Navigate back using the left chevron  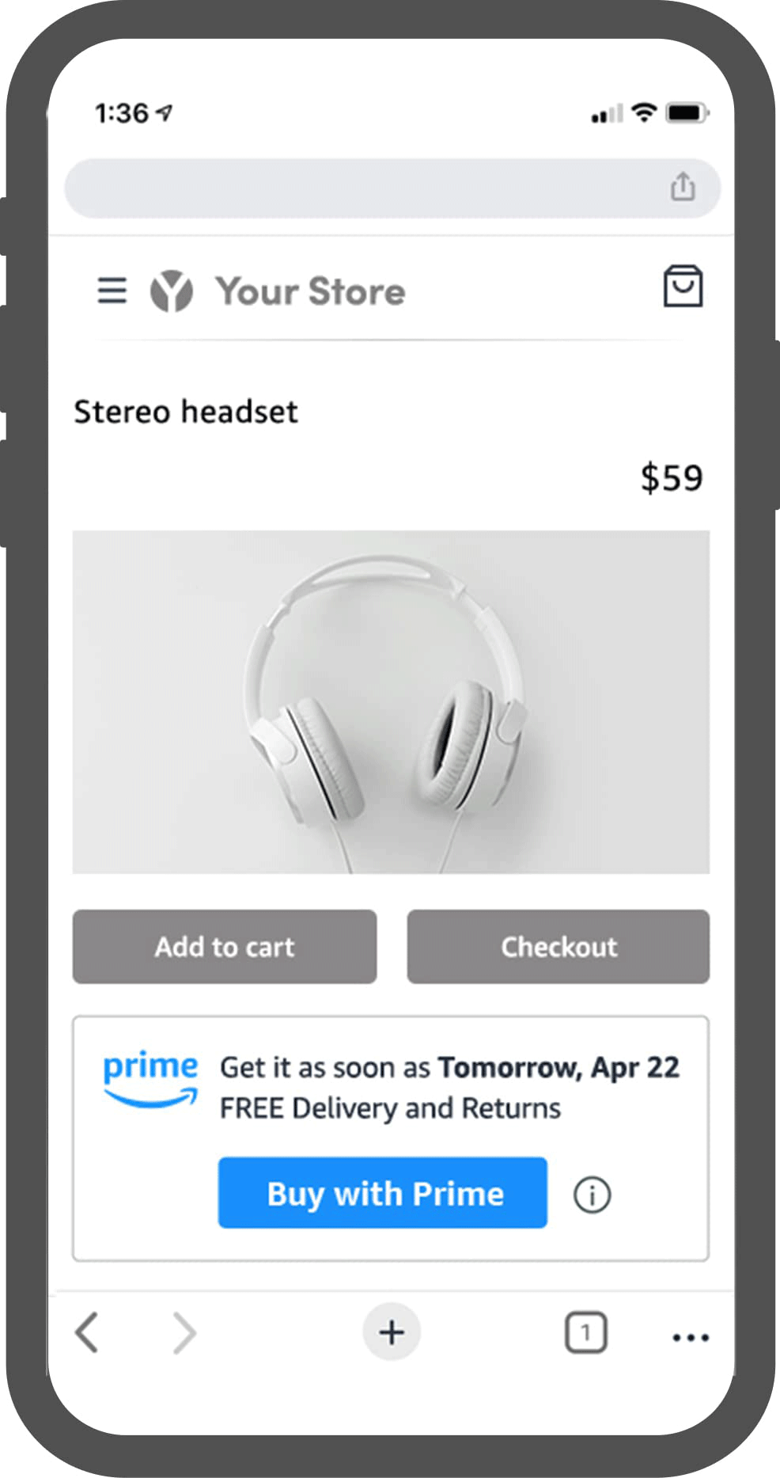click(87, 1333)
